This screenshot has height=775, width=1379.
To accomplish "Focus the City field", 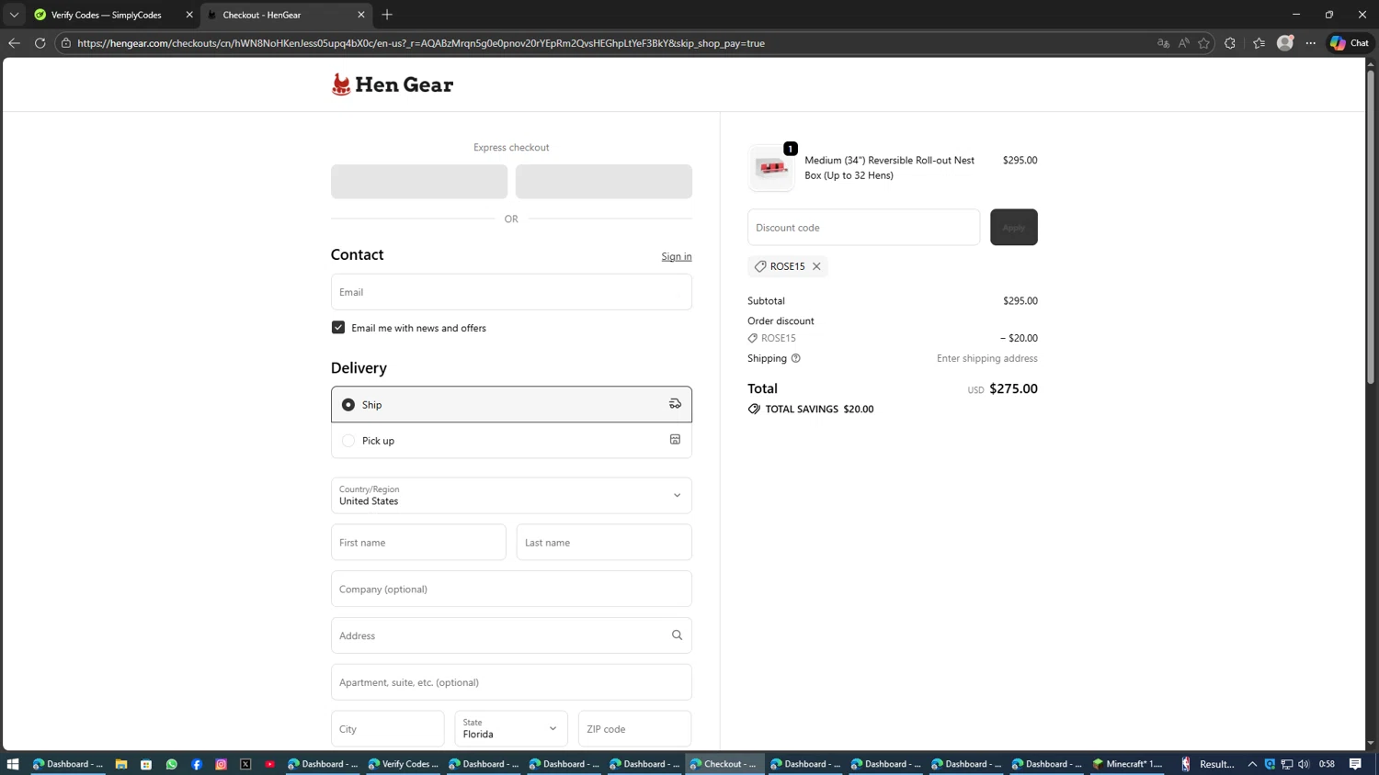I will 387,729.
